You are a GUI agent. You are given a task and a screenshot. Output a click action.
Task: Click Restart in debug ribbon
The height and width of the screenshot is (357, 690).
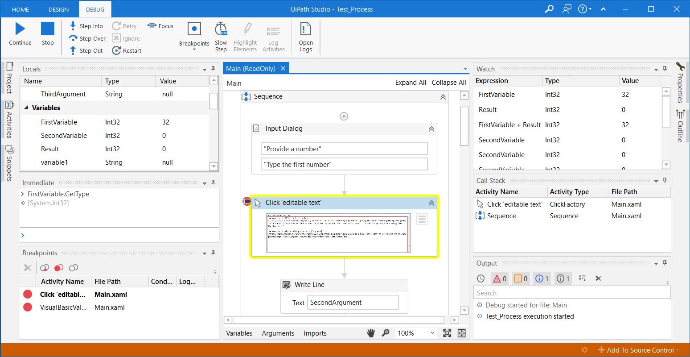click(x=127, y=50)
